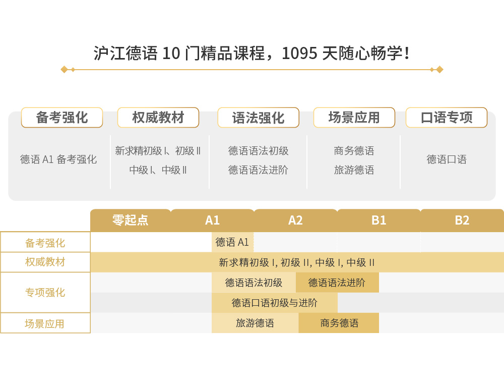Click the 零起点 level column header

pyautogui.click(x=130, y=220)
